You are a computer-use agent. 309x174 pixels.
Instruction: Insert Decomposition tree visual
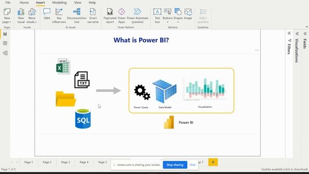[x=77, y=16]
